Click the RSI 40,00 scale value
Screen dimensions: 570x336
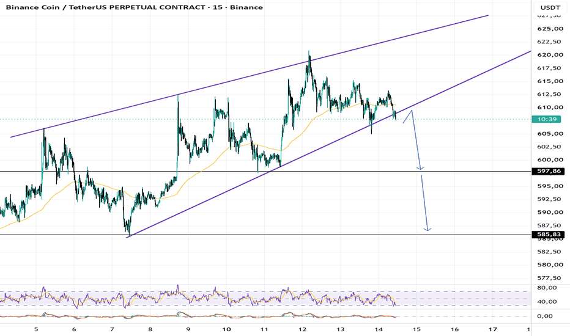coord(547,302)
